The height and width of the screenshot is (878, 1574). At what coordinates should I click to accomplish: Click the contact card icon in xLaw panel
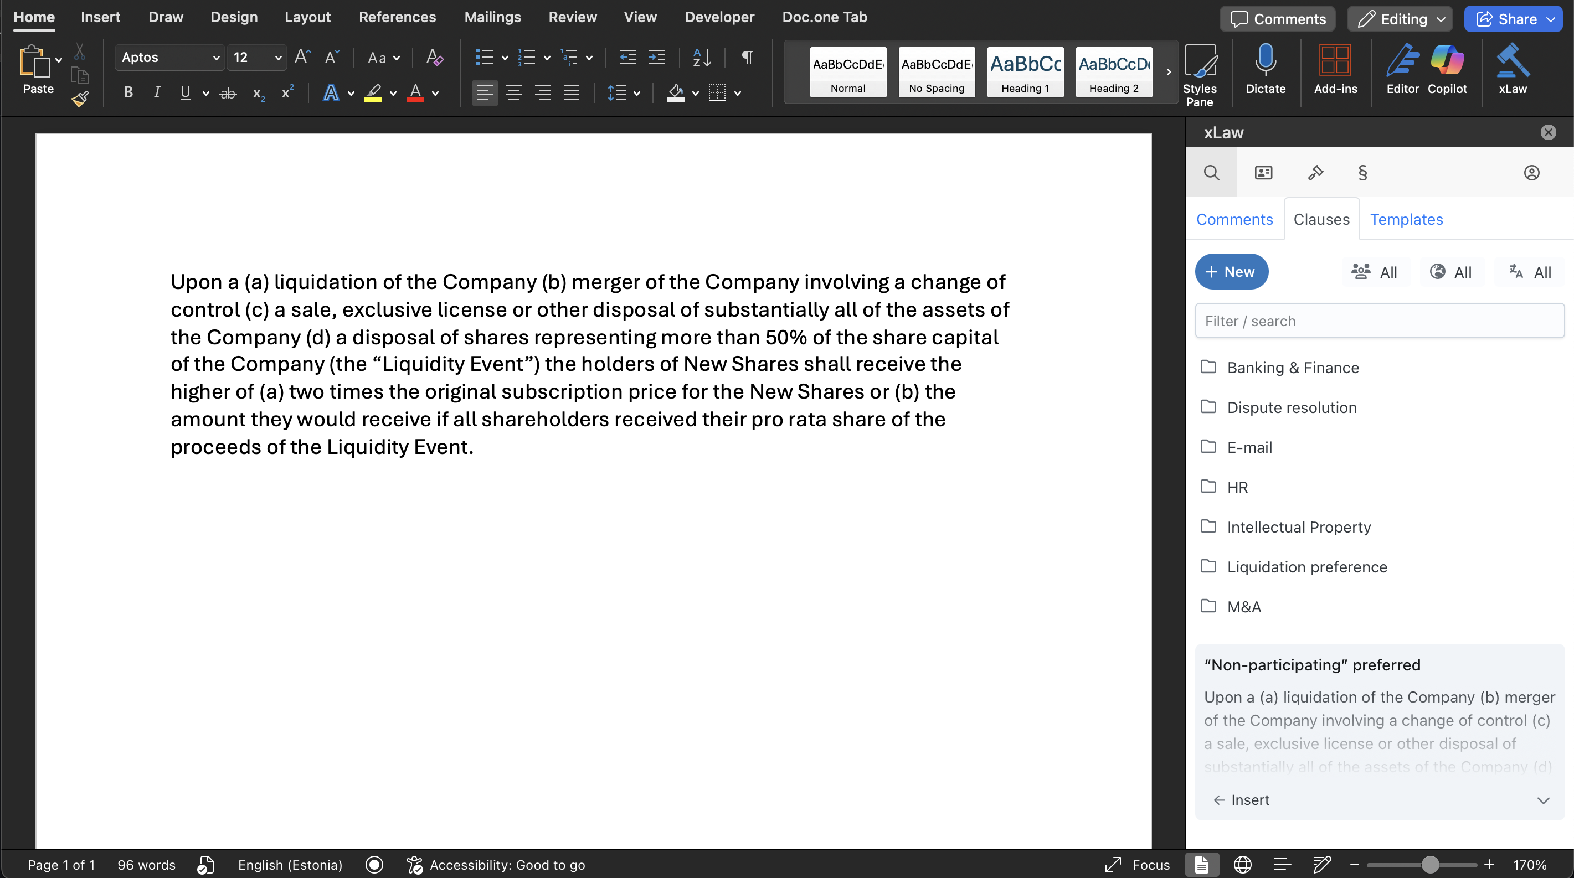click(x=1263, y=173)
